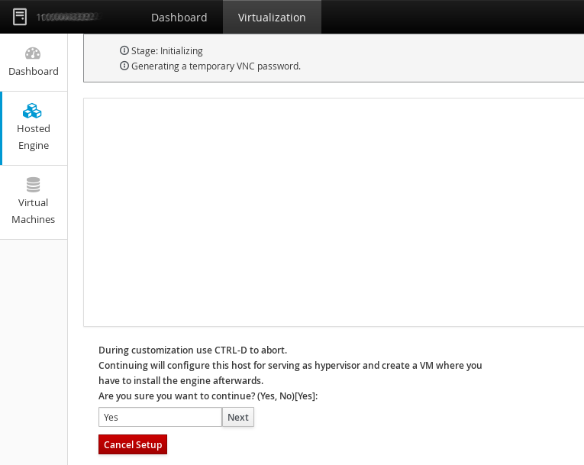Click the server host icon in top bar
Image resolution: width=584 pixels, height=465 pixels.
[x=20, y=17]
